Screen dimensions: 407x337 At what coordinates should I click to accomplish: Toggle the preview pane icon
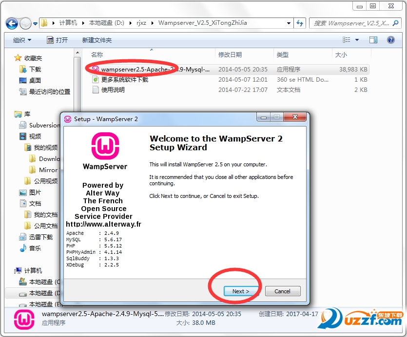[x=373, y=40]
